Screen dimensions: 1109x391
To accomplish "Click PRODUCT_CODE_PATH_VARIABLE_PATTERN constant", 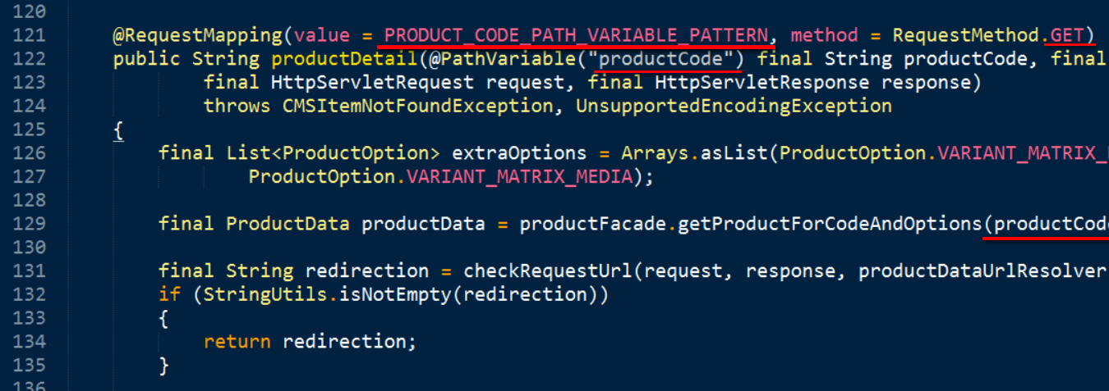I will 577,35.
